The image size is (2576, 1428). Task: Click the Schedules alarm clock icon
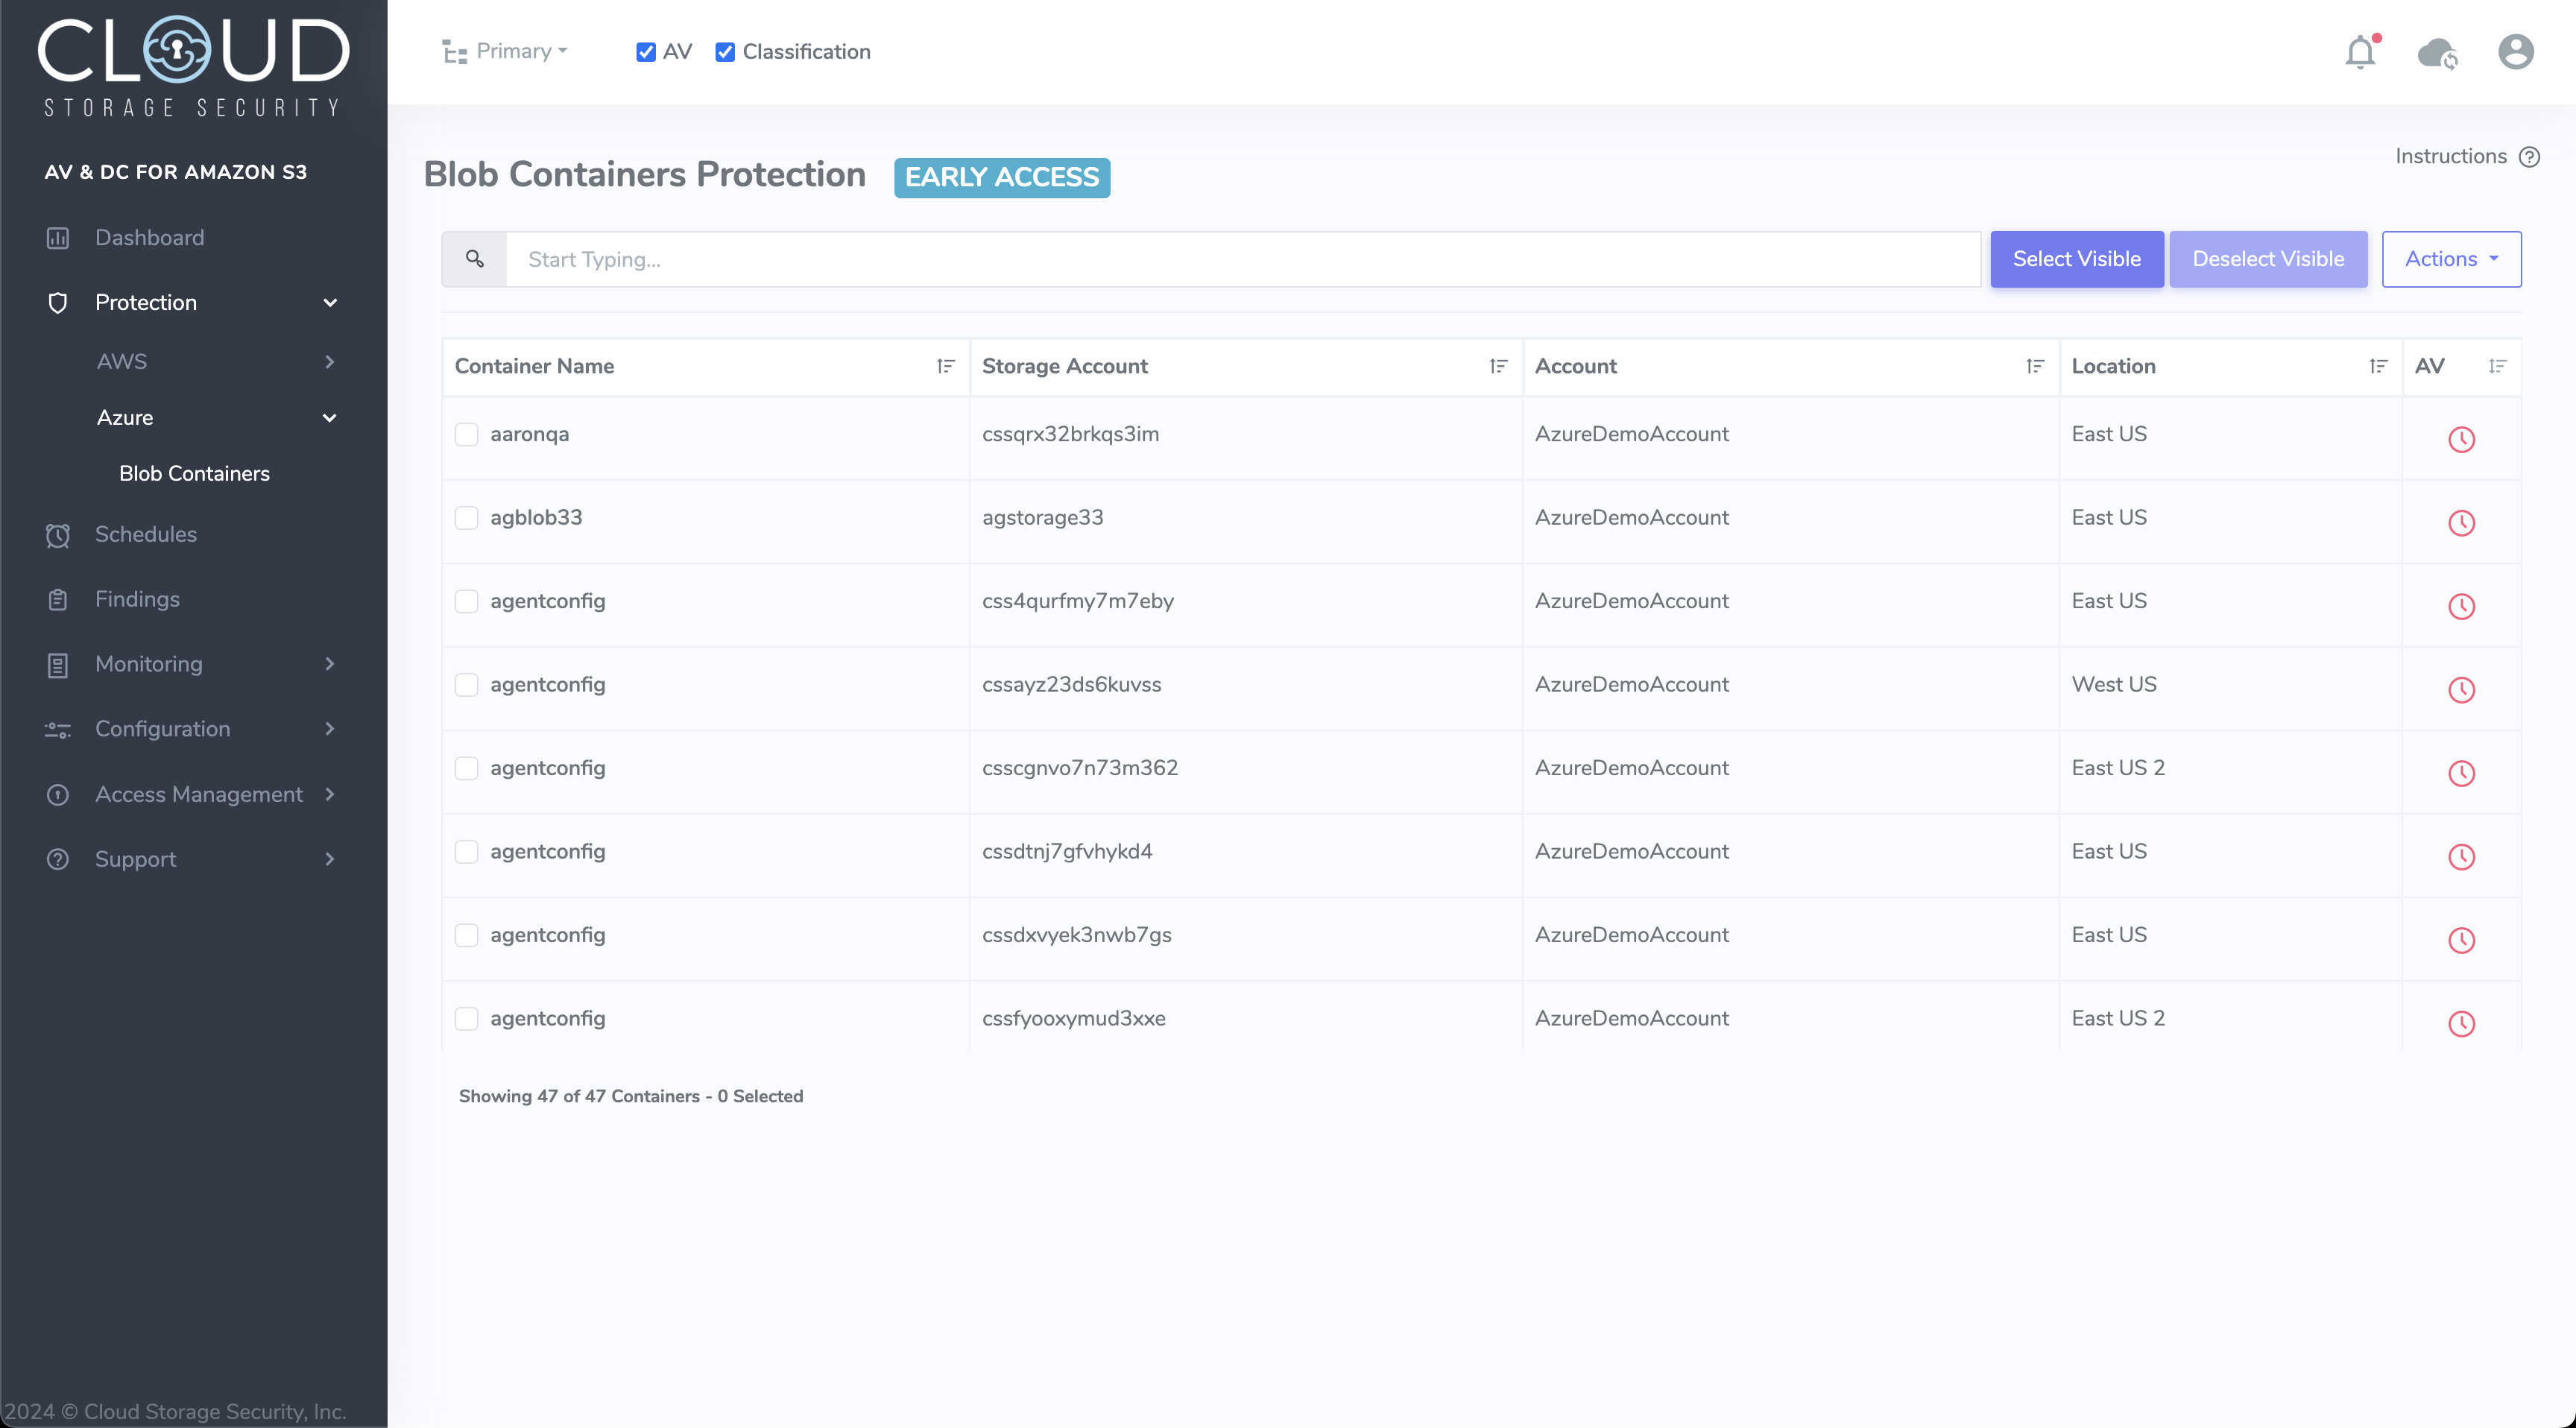[58, 535]
